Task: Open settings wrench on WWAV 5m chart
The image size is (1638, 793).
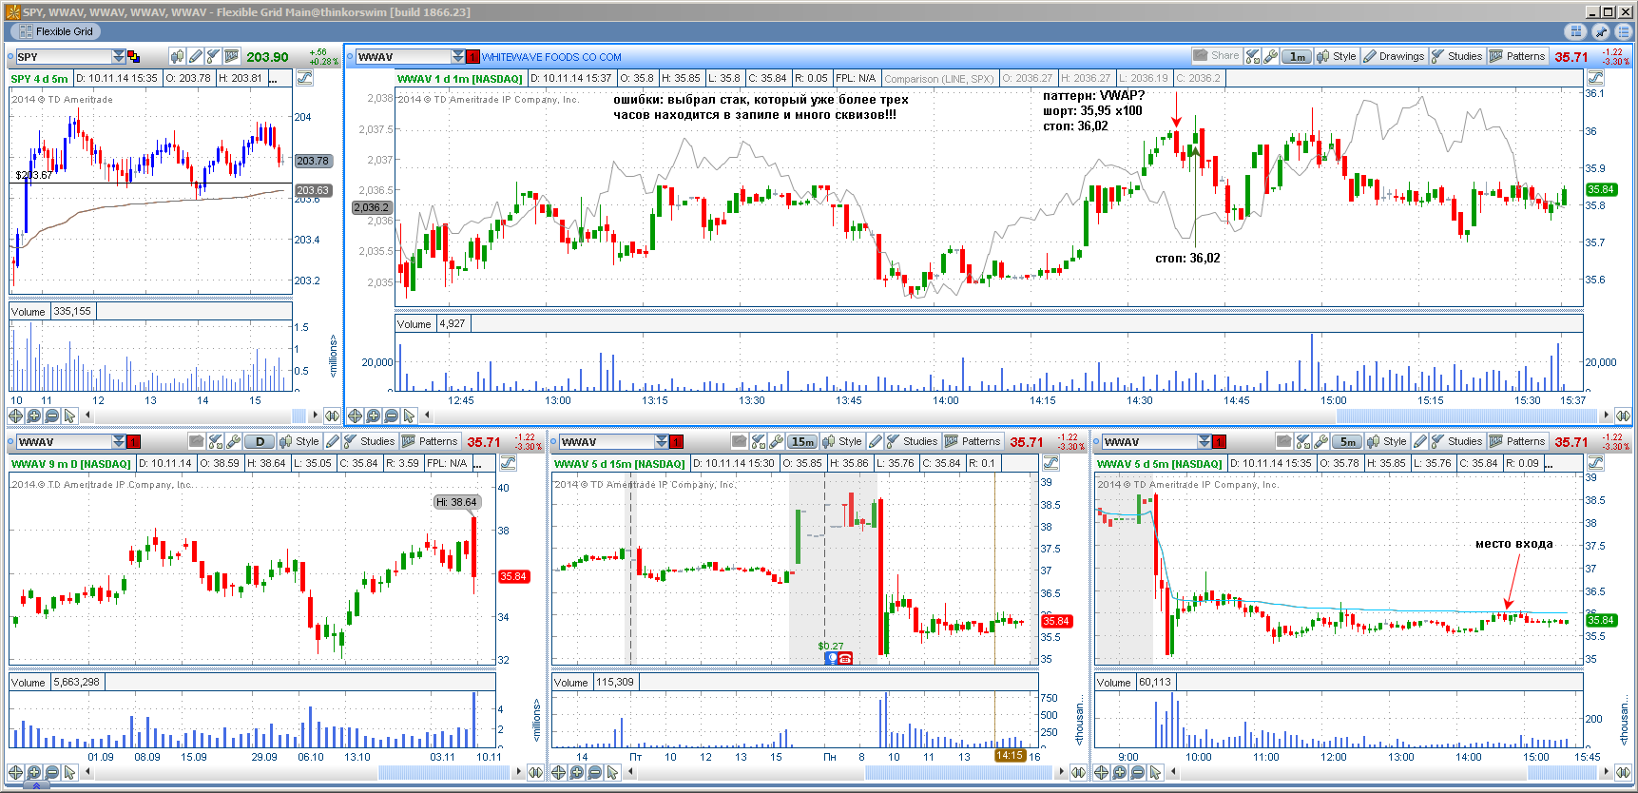Action: coord(1320,441)
